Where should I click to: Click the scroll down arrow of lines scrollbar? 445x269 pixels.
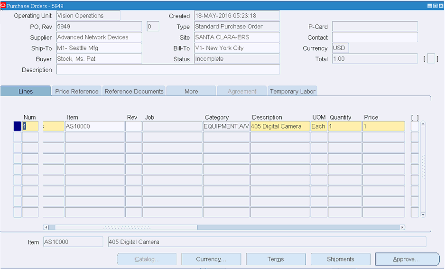point(423,215)
